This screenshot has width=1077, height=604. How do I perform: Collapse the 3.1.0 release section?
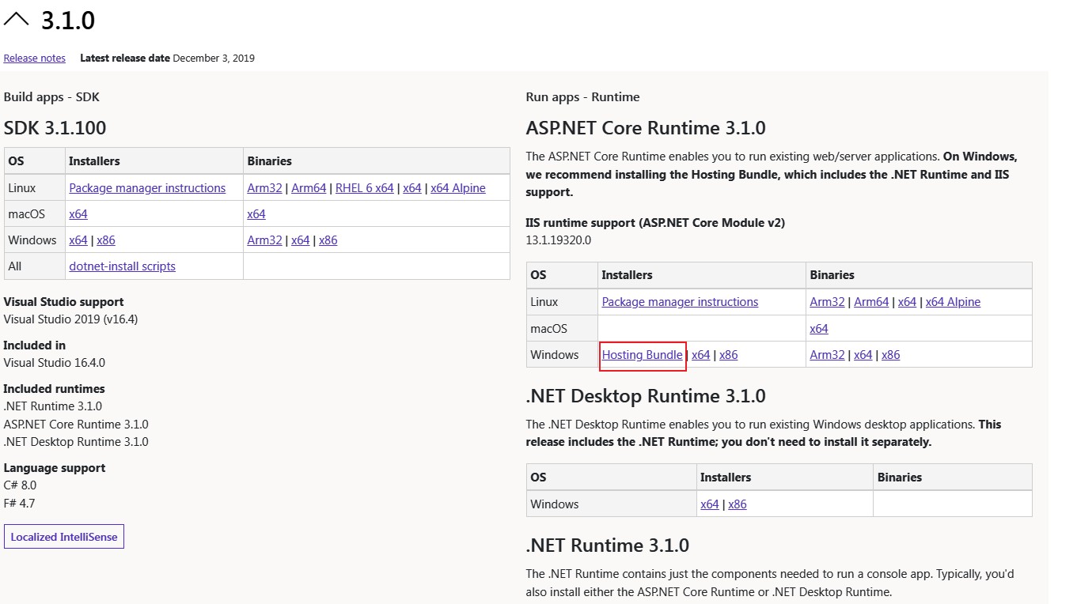[x=18, y=19]
